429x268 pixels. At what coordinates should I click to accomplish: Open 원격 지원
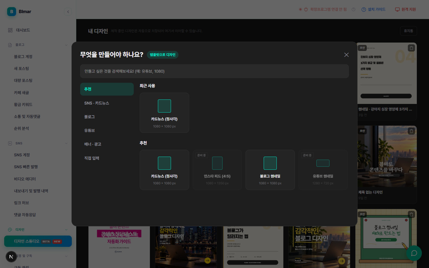point(405,10)
